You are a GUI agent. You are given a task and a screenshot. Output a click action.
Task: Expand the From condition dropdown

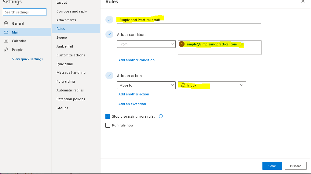[146, 44]
